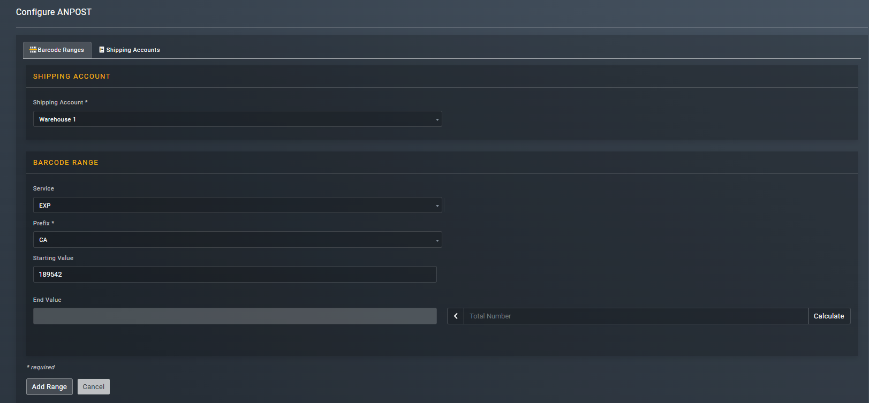This screenshot has width=869, height=403.
Task: Click the SHIPPING ACCOUNT section header
Action: pos(72,77)
